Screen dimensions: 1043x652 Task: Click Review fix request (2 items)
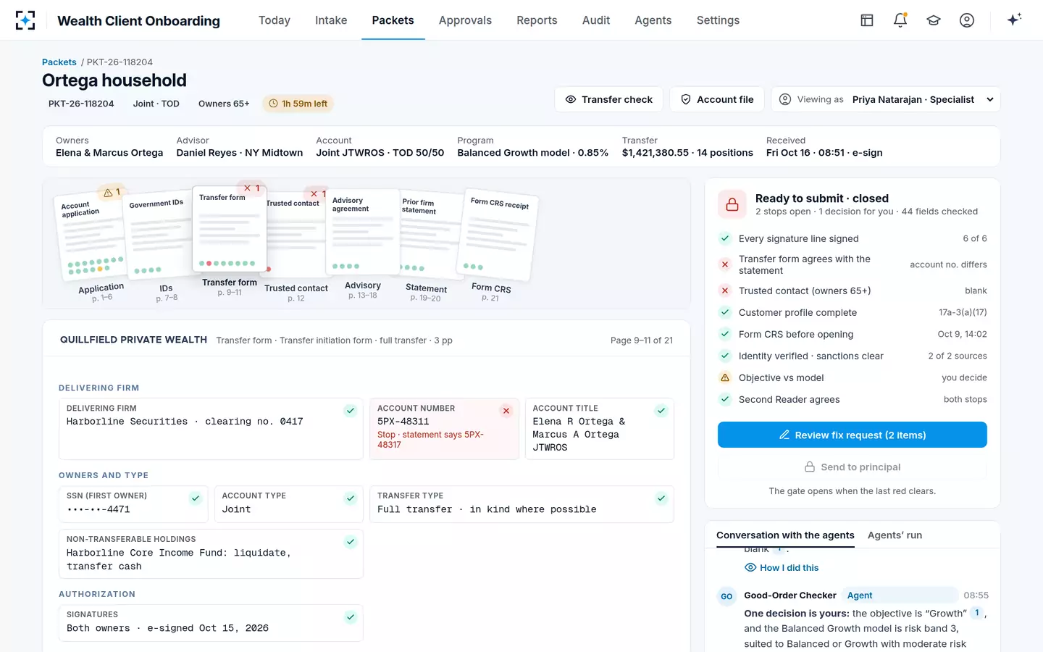[853, 435]
